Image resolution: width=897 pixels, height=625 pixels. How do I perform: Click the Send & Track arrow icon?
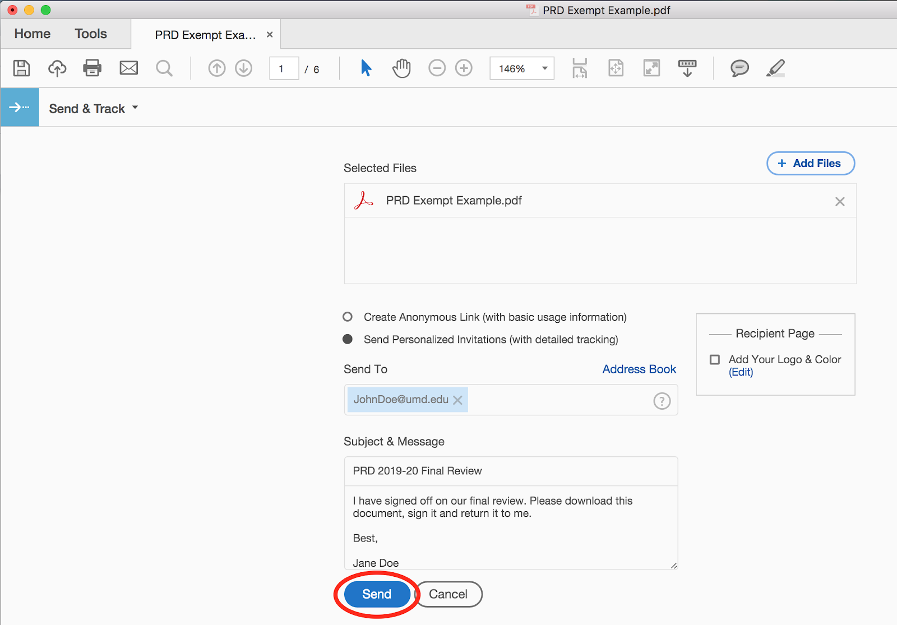point(20,107)
